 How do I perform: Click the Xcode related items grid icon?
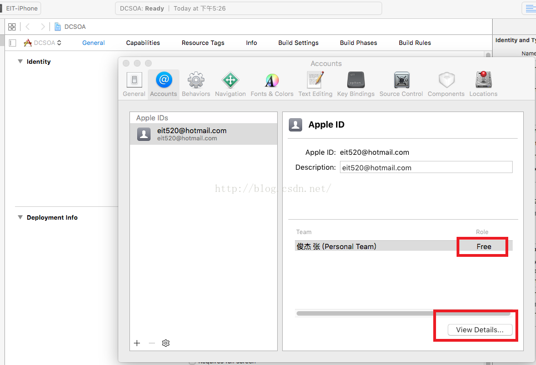coord(12,27)
